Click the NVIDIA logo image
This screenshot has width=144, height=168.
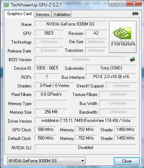(x=123, y=37)
